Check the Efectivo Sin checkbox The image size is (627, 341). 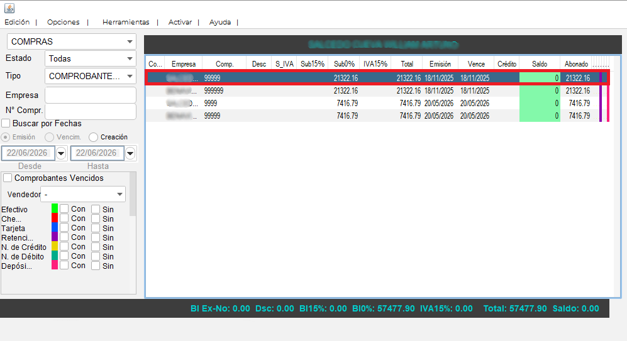coord(96,209)
